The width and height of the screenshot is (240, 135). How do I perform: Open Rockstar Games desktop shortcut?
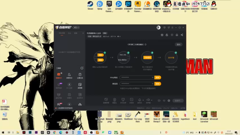(x=138, y=6)
